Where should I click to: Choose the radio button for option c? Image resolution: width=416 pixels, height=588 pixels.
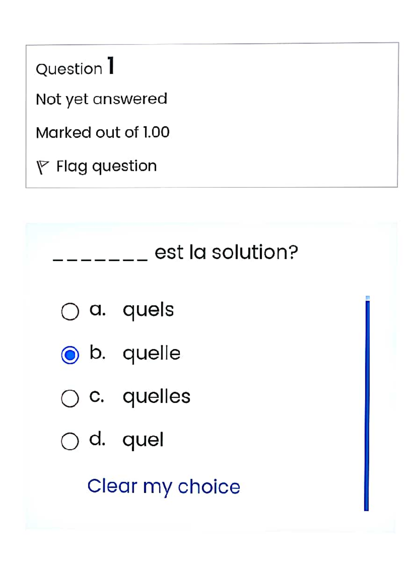coord(70,398)
